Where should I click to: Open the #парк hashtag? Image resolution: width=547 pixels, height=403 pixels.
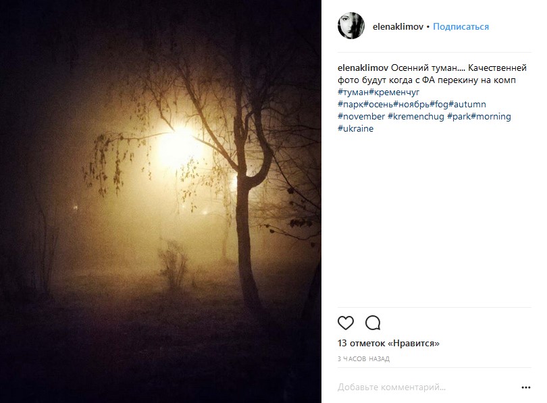[350, 104]
